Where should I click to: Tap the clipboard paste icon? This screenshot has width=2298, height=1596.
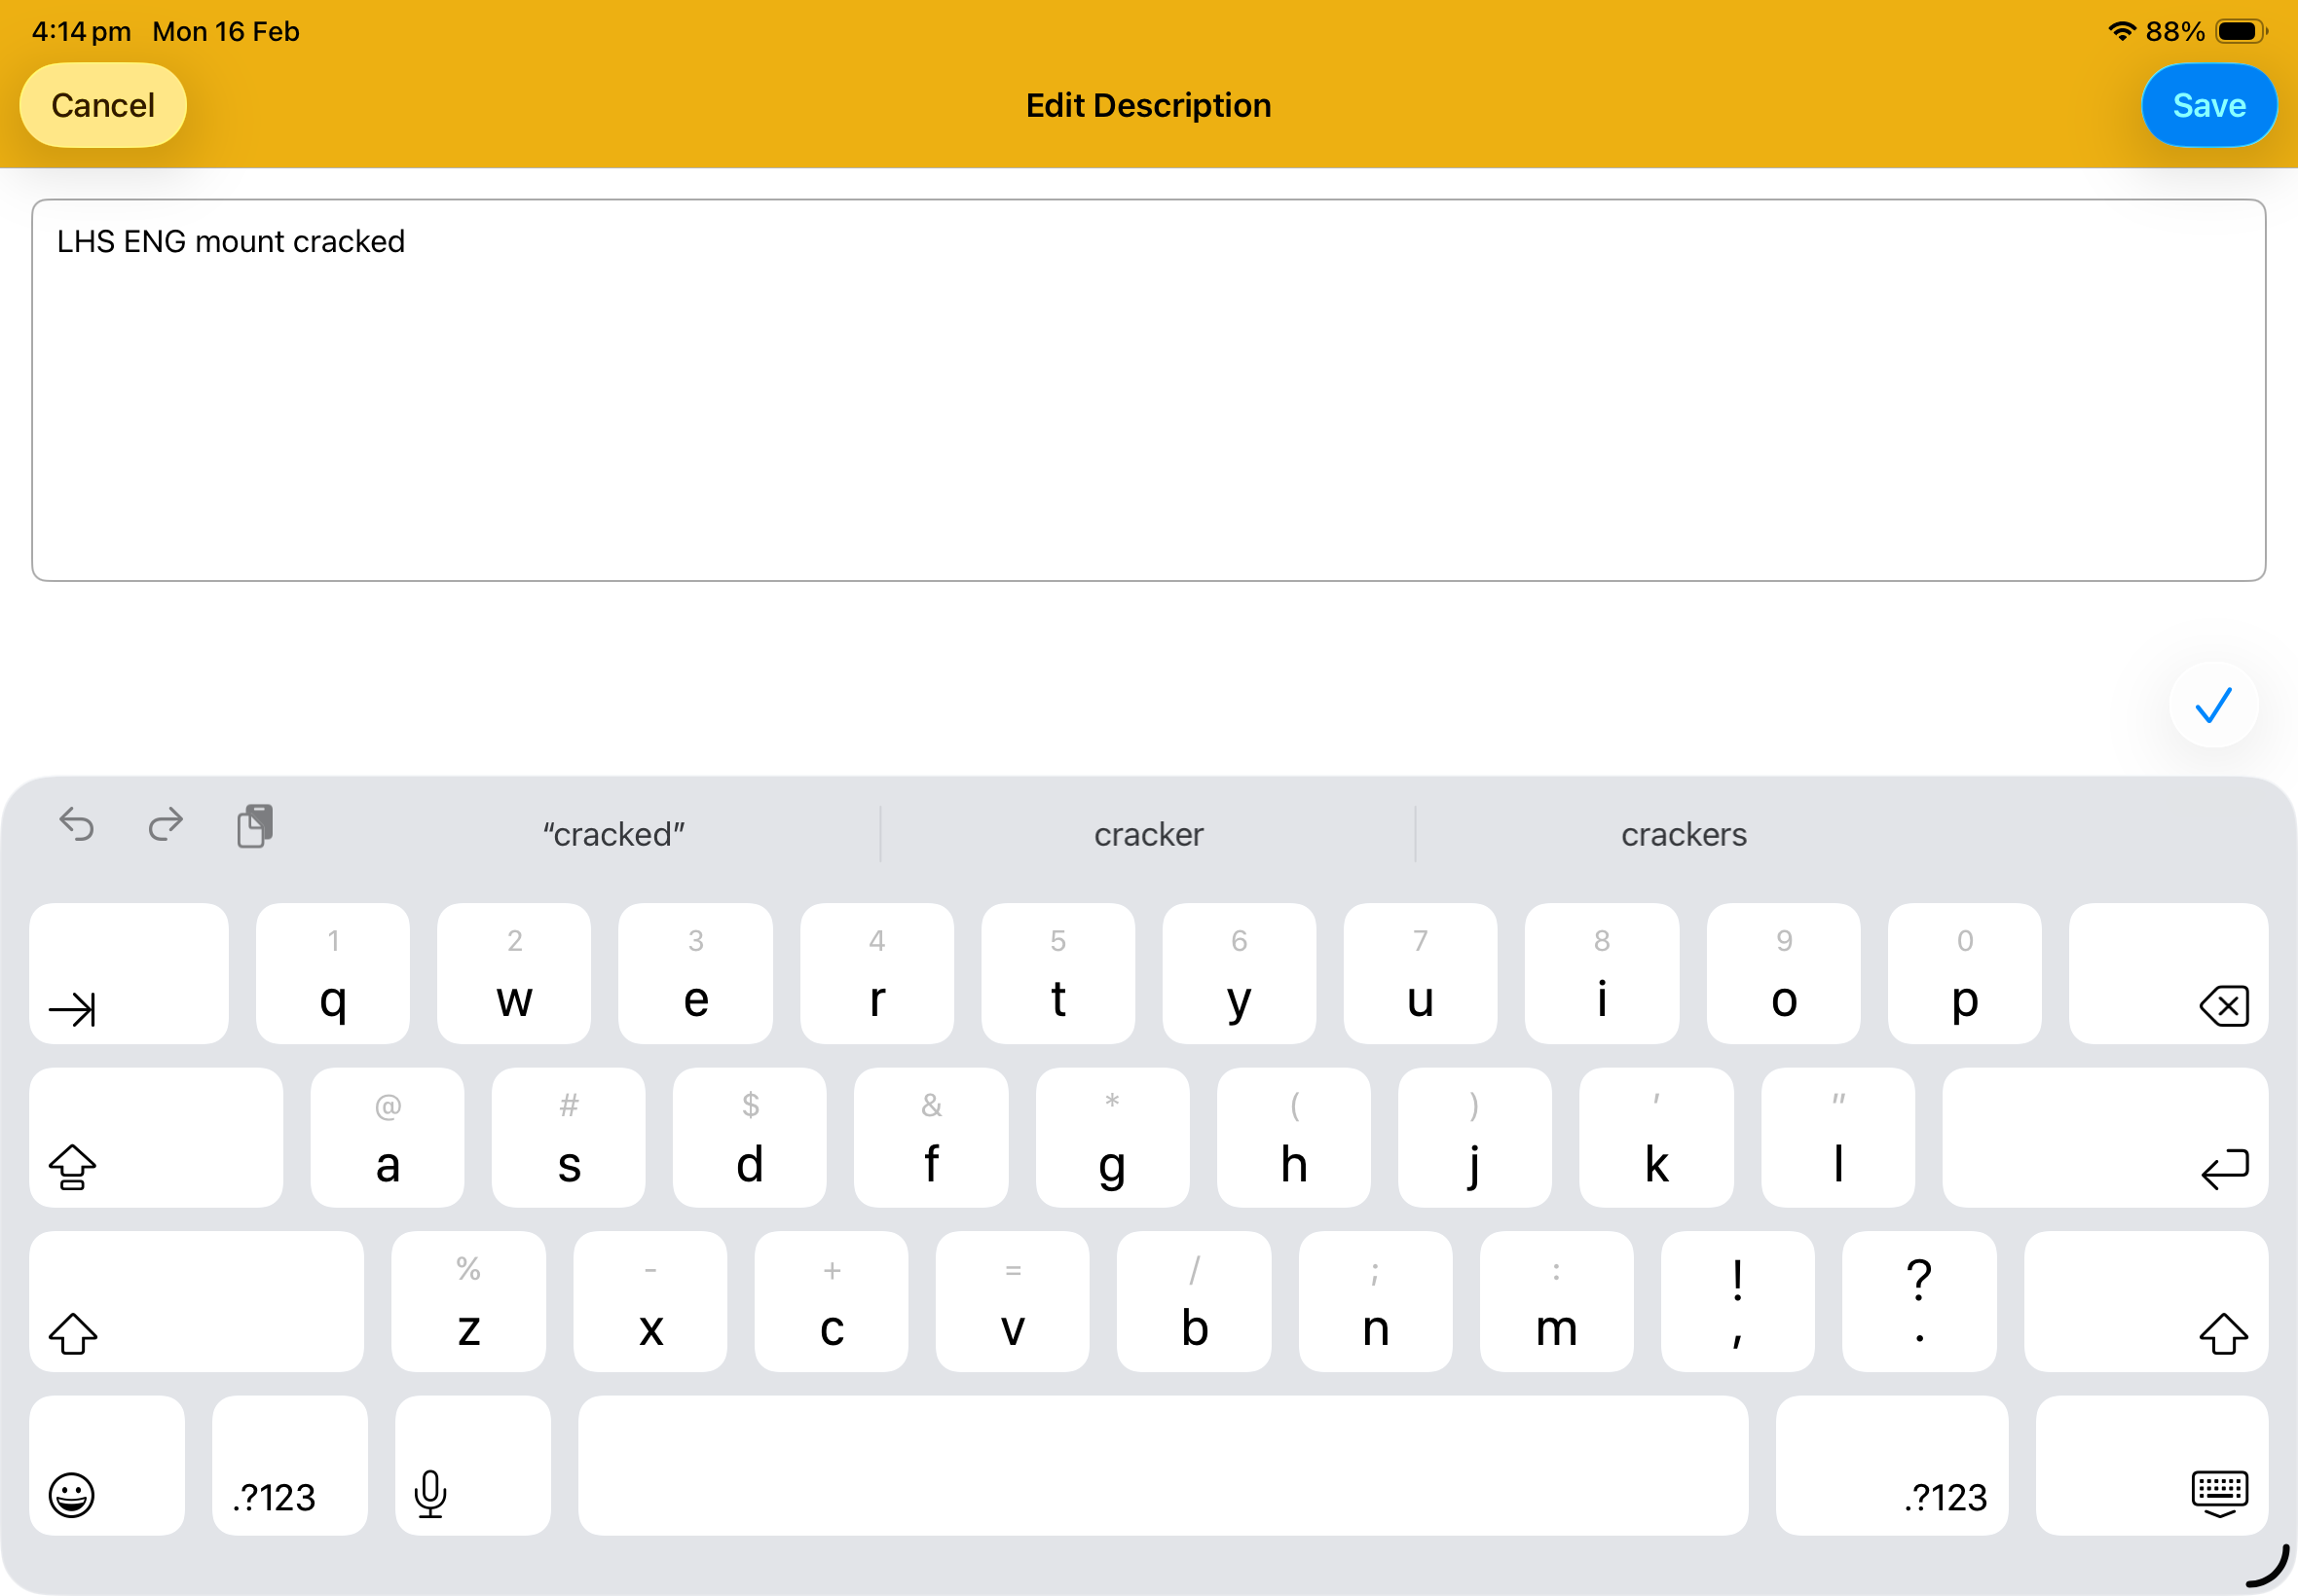click(255, 826)
